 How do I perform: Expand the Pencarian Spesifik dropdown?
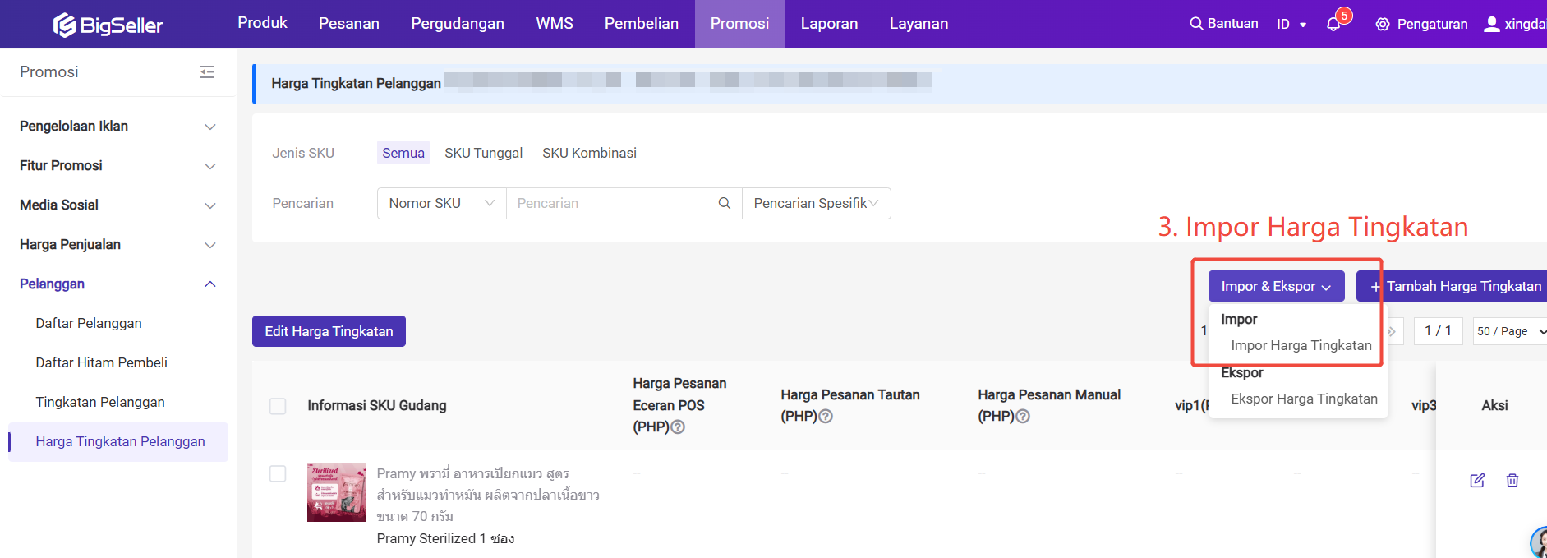[816, 203]
